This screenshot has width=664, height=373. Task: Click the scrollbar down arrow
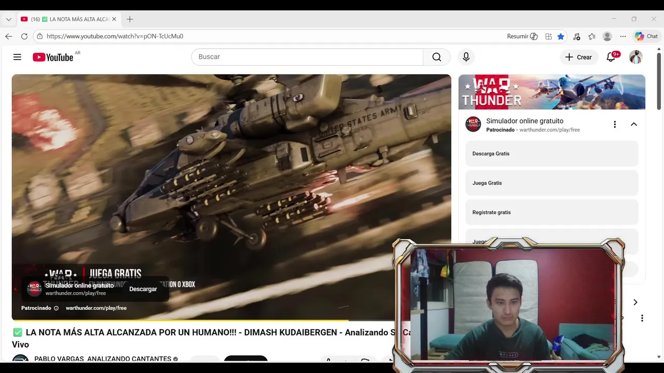point(659,357)
